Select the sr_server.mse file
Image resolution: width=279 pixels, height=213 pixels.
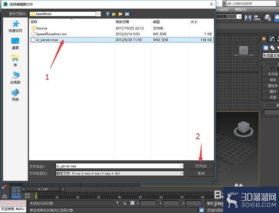point(122,40)
